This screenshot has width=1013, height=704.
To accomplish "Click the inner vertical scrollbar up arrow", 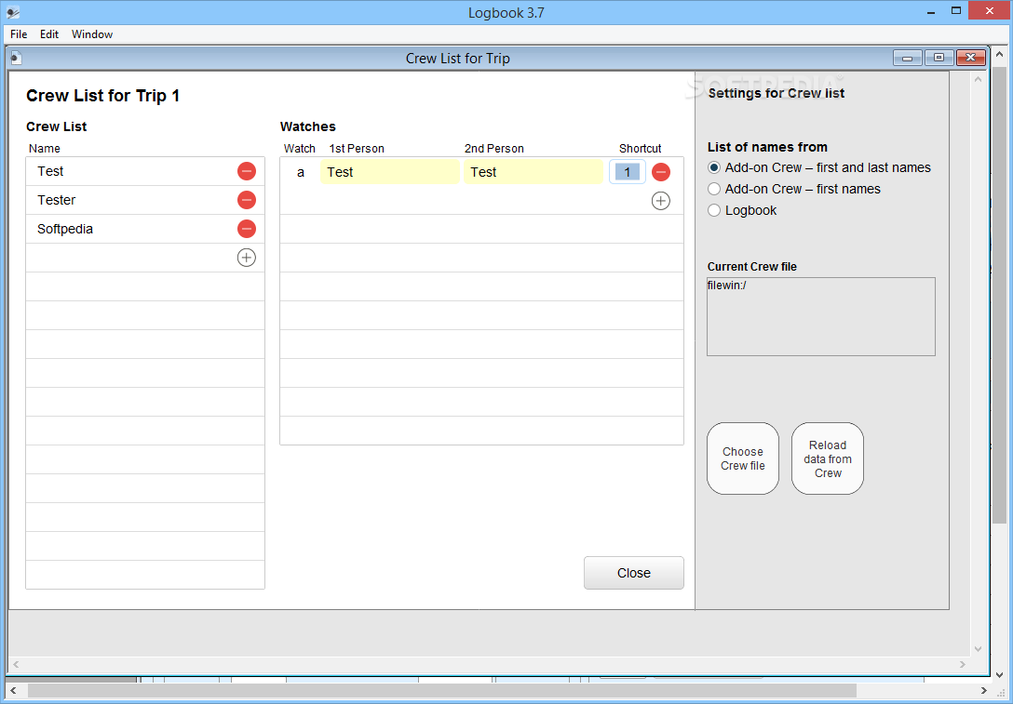I will 978,79.
